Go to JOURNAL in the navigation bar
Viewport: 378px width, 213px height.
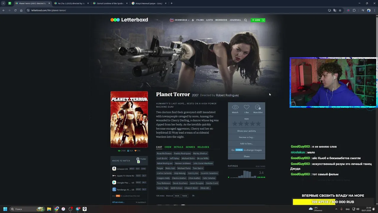235,20
